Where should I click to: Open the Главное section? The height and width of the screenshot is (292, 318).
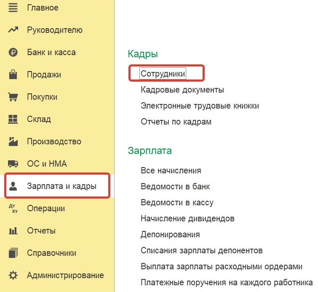coord(43,8)
